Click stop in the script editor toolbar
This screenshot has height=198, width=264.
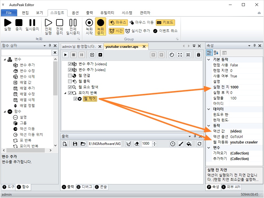(74, 55)
